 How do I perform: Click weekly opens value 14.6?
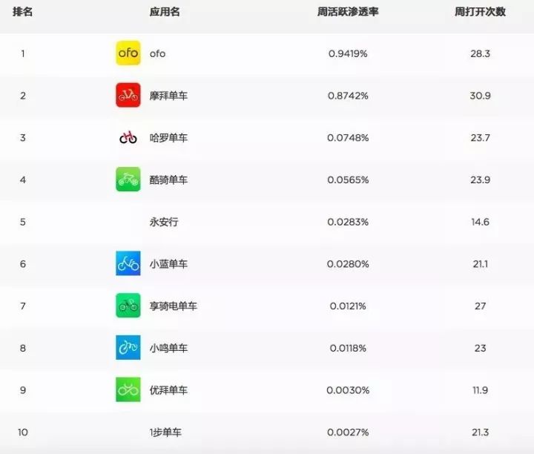pos(480,222)
